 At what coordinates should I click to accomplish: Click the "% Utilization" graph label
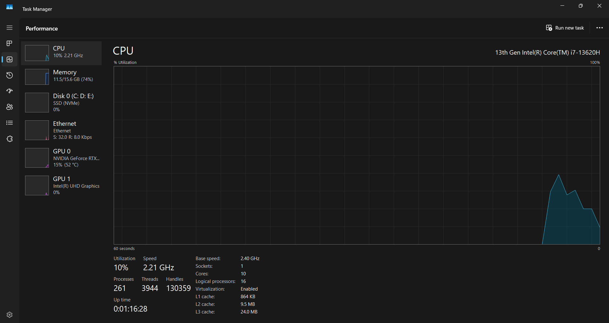point(125,63)
